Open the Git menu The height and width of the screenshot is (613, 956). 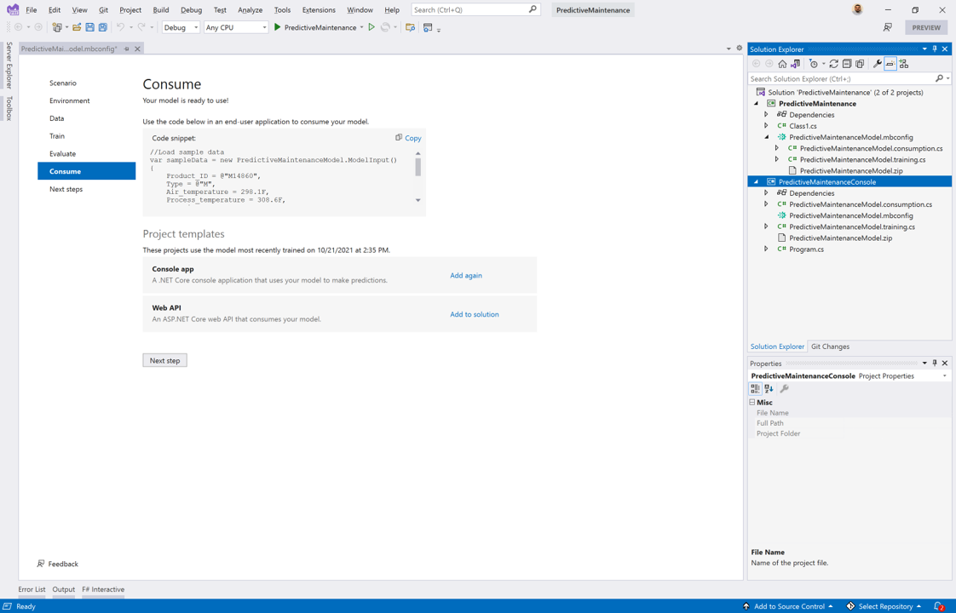click(x=104, y=9)
